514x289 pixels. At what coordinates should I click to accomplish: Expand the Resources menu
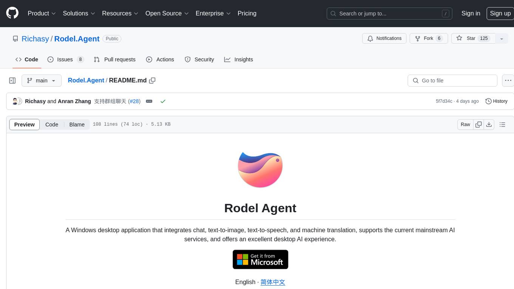[120, 13]
